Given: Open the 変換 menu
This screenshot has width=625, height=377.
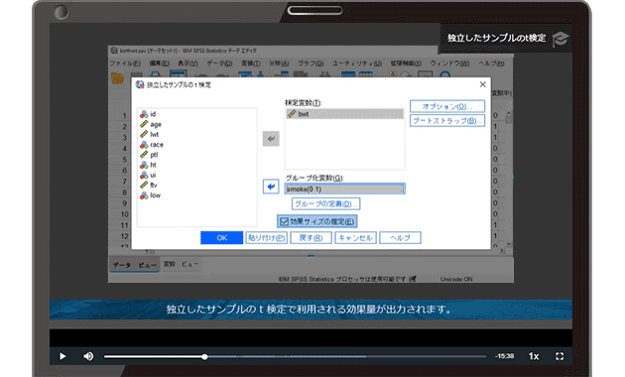Looking at the screenshot, I should point(251,63).
